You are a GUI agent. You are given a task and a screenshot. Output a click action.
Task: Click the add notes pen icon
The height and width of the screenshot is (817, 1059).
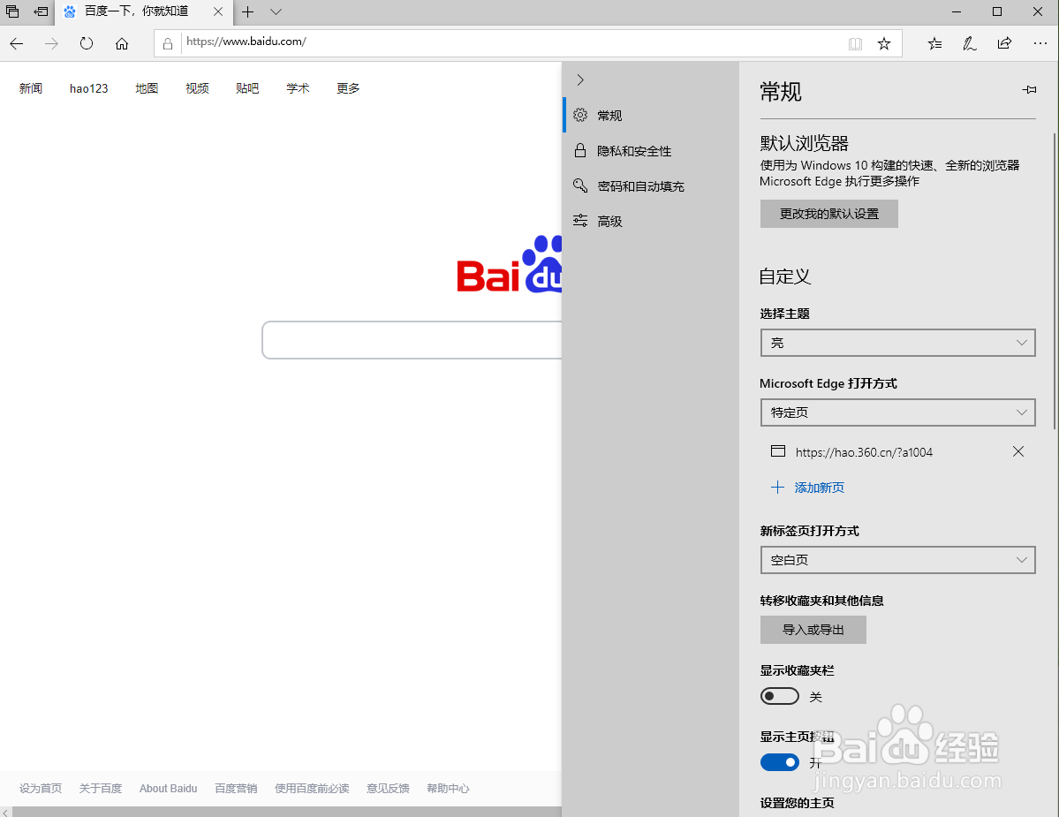click(x=970, y=44)
